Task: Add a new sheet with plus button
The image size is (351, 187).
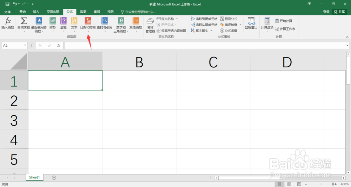Action: [x=54, y=178]
